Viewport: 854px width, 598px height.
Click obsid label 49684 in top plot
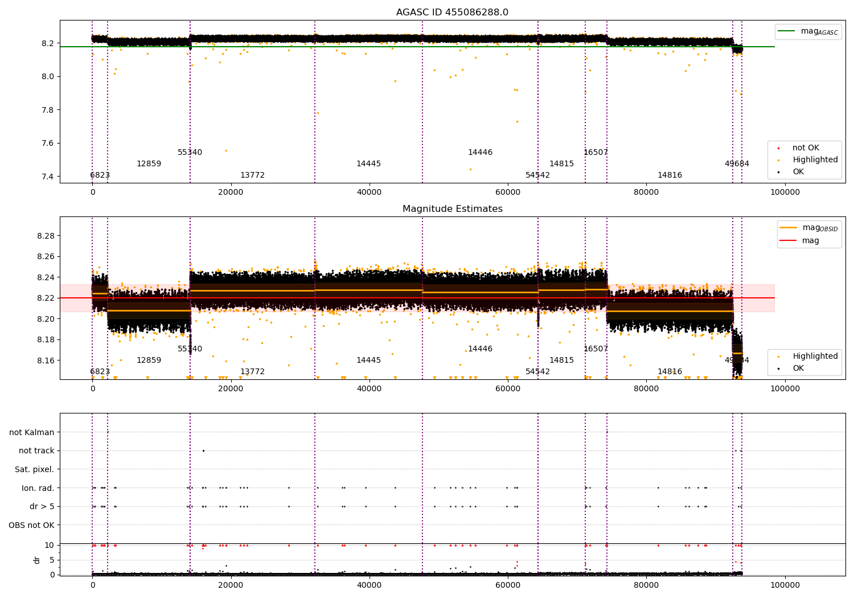click(737, 164)
